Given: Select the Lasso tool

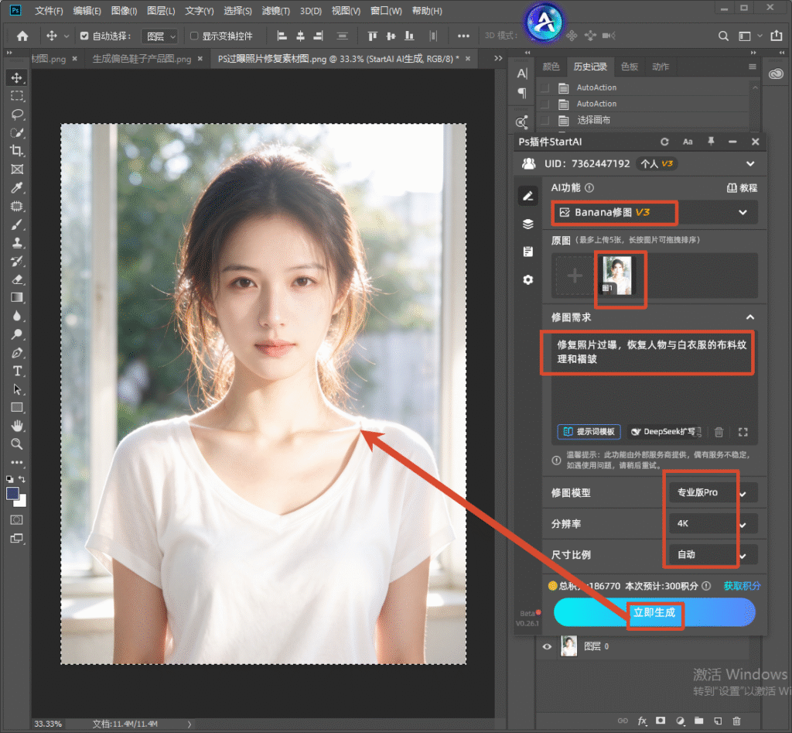Looking at the screenshot, I should [x=17, y=115].
